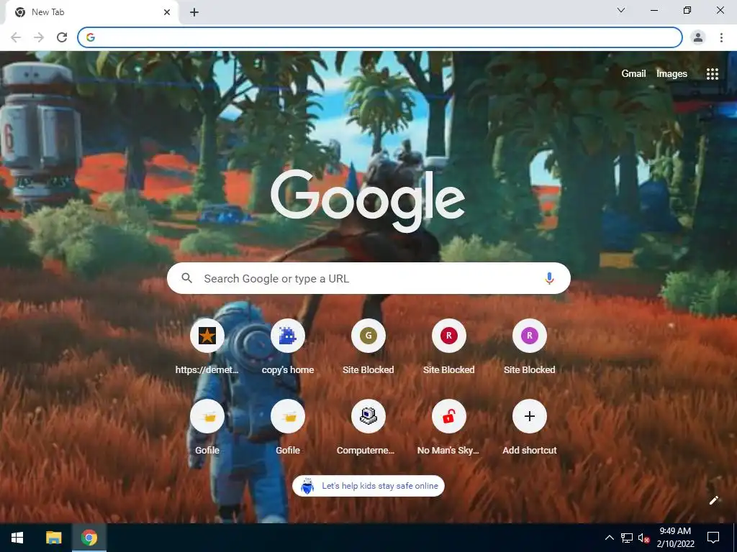This screenshot has width=737, height=552.
Task: Open the Images link
Action: [672, 74]
